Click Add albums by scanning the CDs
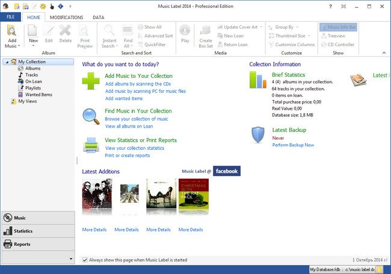The image size is (391, 274). pyautogui.click(x=138, y=84)
